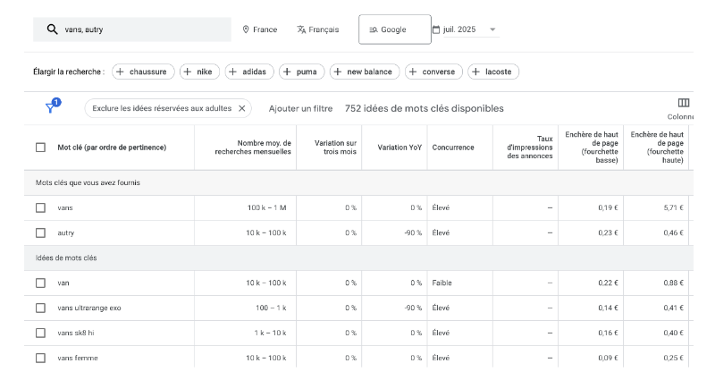Click the plus icon on the converse chip
715x380 pixels.
(x=413, y=72)
